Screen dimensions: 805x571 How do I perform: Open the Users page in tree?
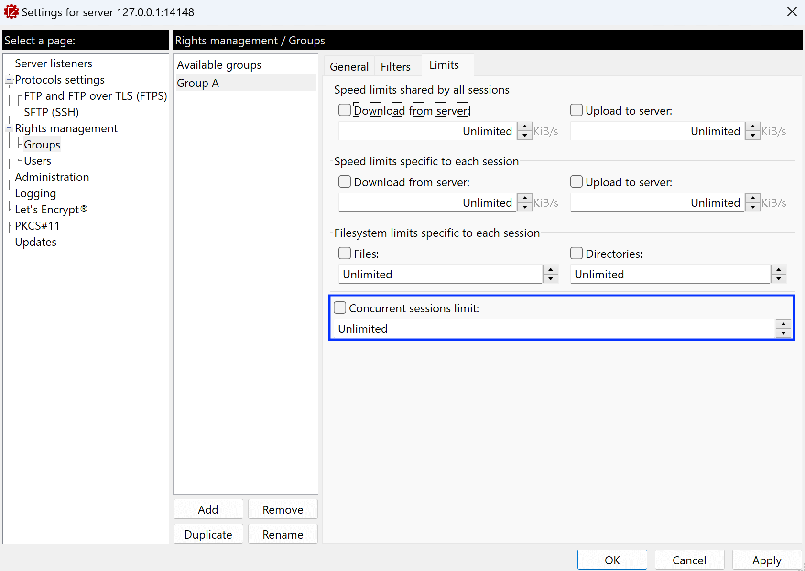(37, 161)
